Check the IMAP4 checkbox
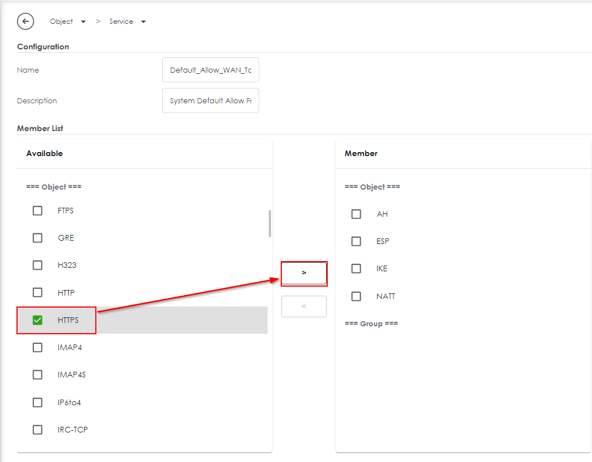Image resolution: width=592 pixels, height=462 pixels. (37, 347)
